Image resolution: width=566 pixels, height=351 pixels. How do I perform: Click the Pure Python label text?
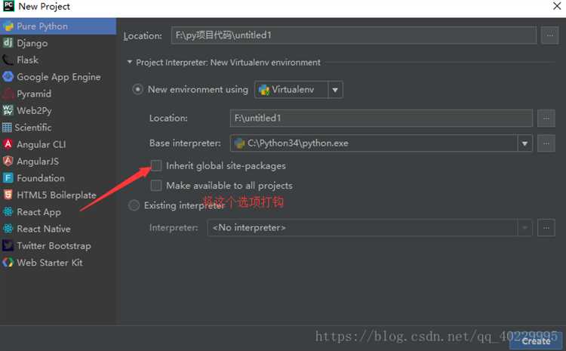[42, 26]
